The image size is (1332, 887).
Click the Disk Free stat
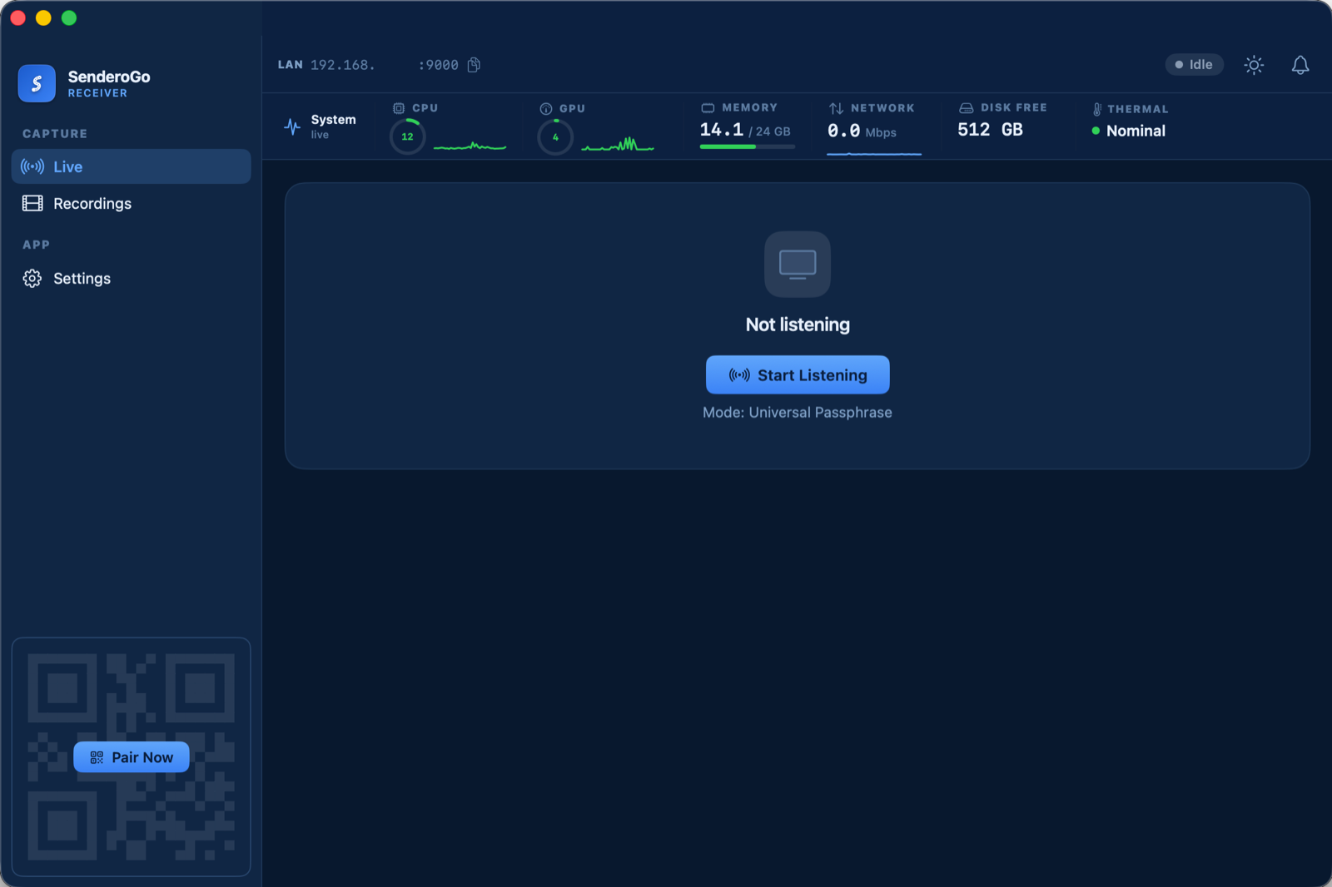coord(1003,120)
